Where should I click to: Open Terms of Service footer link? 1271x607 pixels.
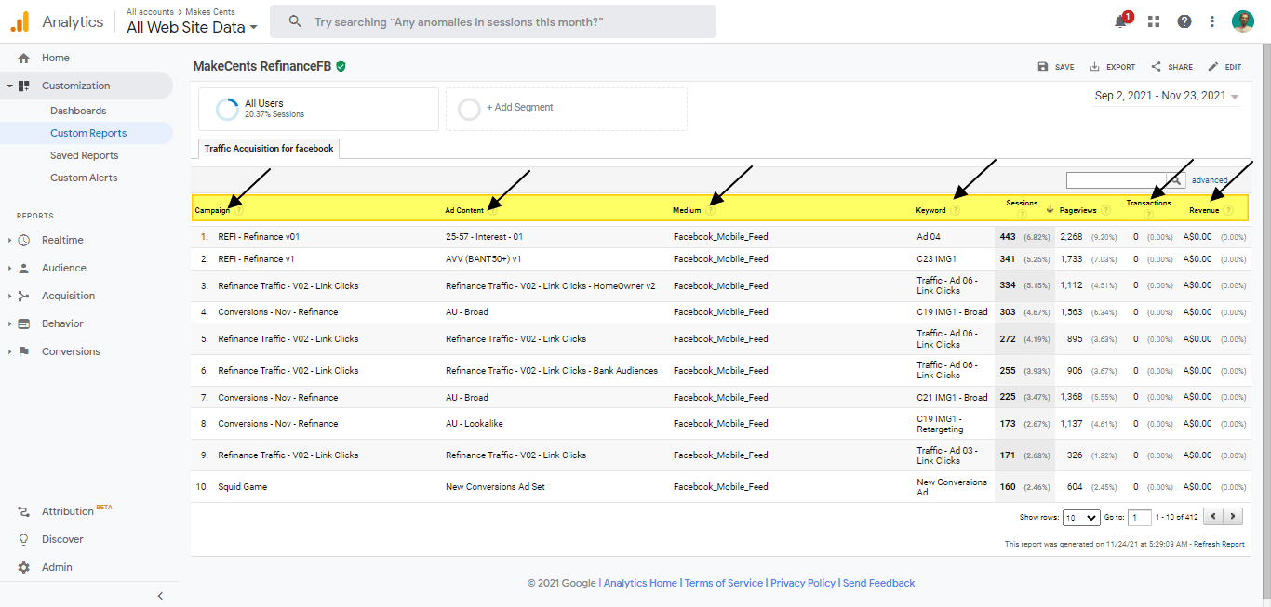pos(724,583)
